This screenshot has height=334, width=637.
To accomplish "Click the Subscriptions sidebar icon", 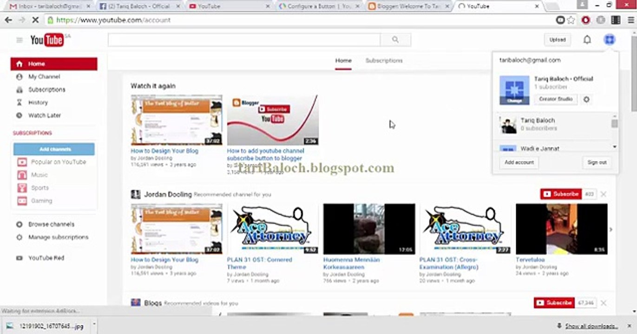I will 19,90.
